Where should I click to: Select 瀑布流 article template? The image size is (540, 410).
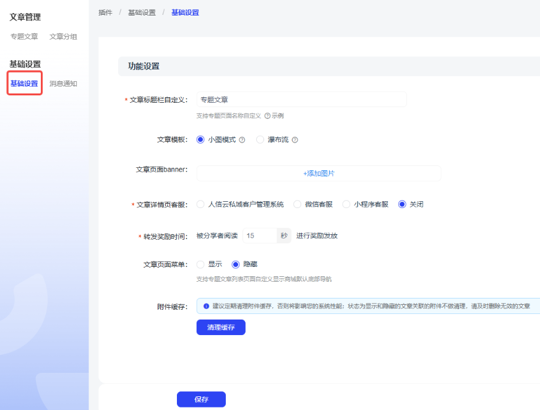(260, 140)
